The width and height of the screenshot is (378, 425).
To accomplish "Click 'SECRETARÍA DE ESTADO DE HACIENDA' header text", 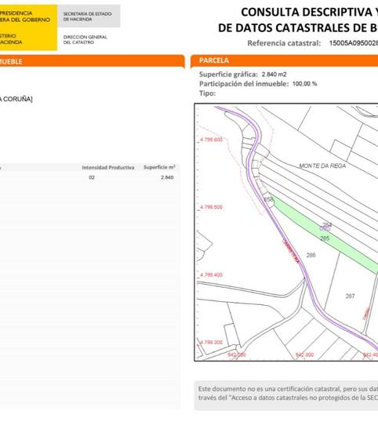I will (x=87, y=16).
